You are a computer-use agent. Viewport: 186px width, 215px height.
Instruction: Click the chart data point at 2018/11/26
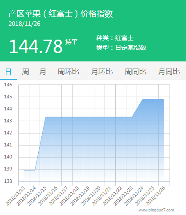pos(164,99)
